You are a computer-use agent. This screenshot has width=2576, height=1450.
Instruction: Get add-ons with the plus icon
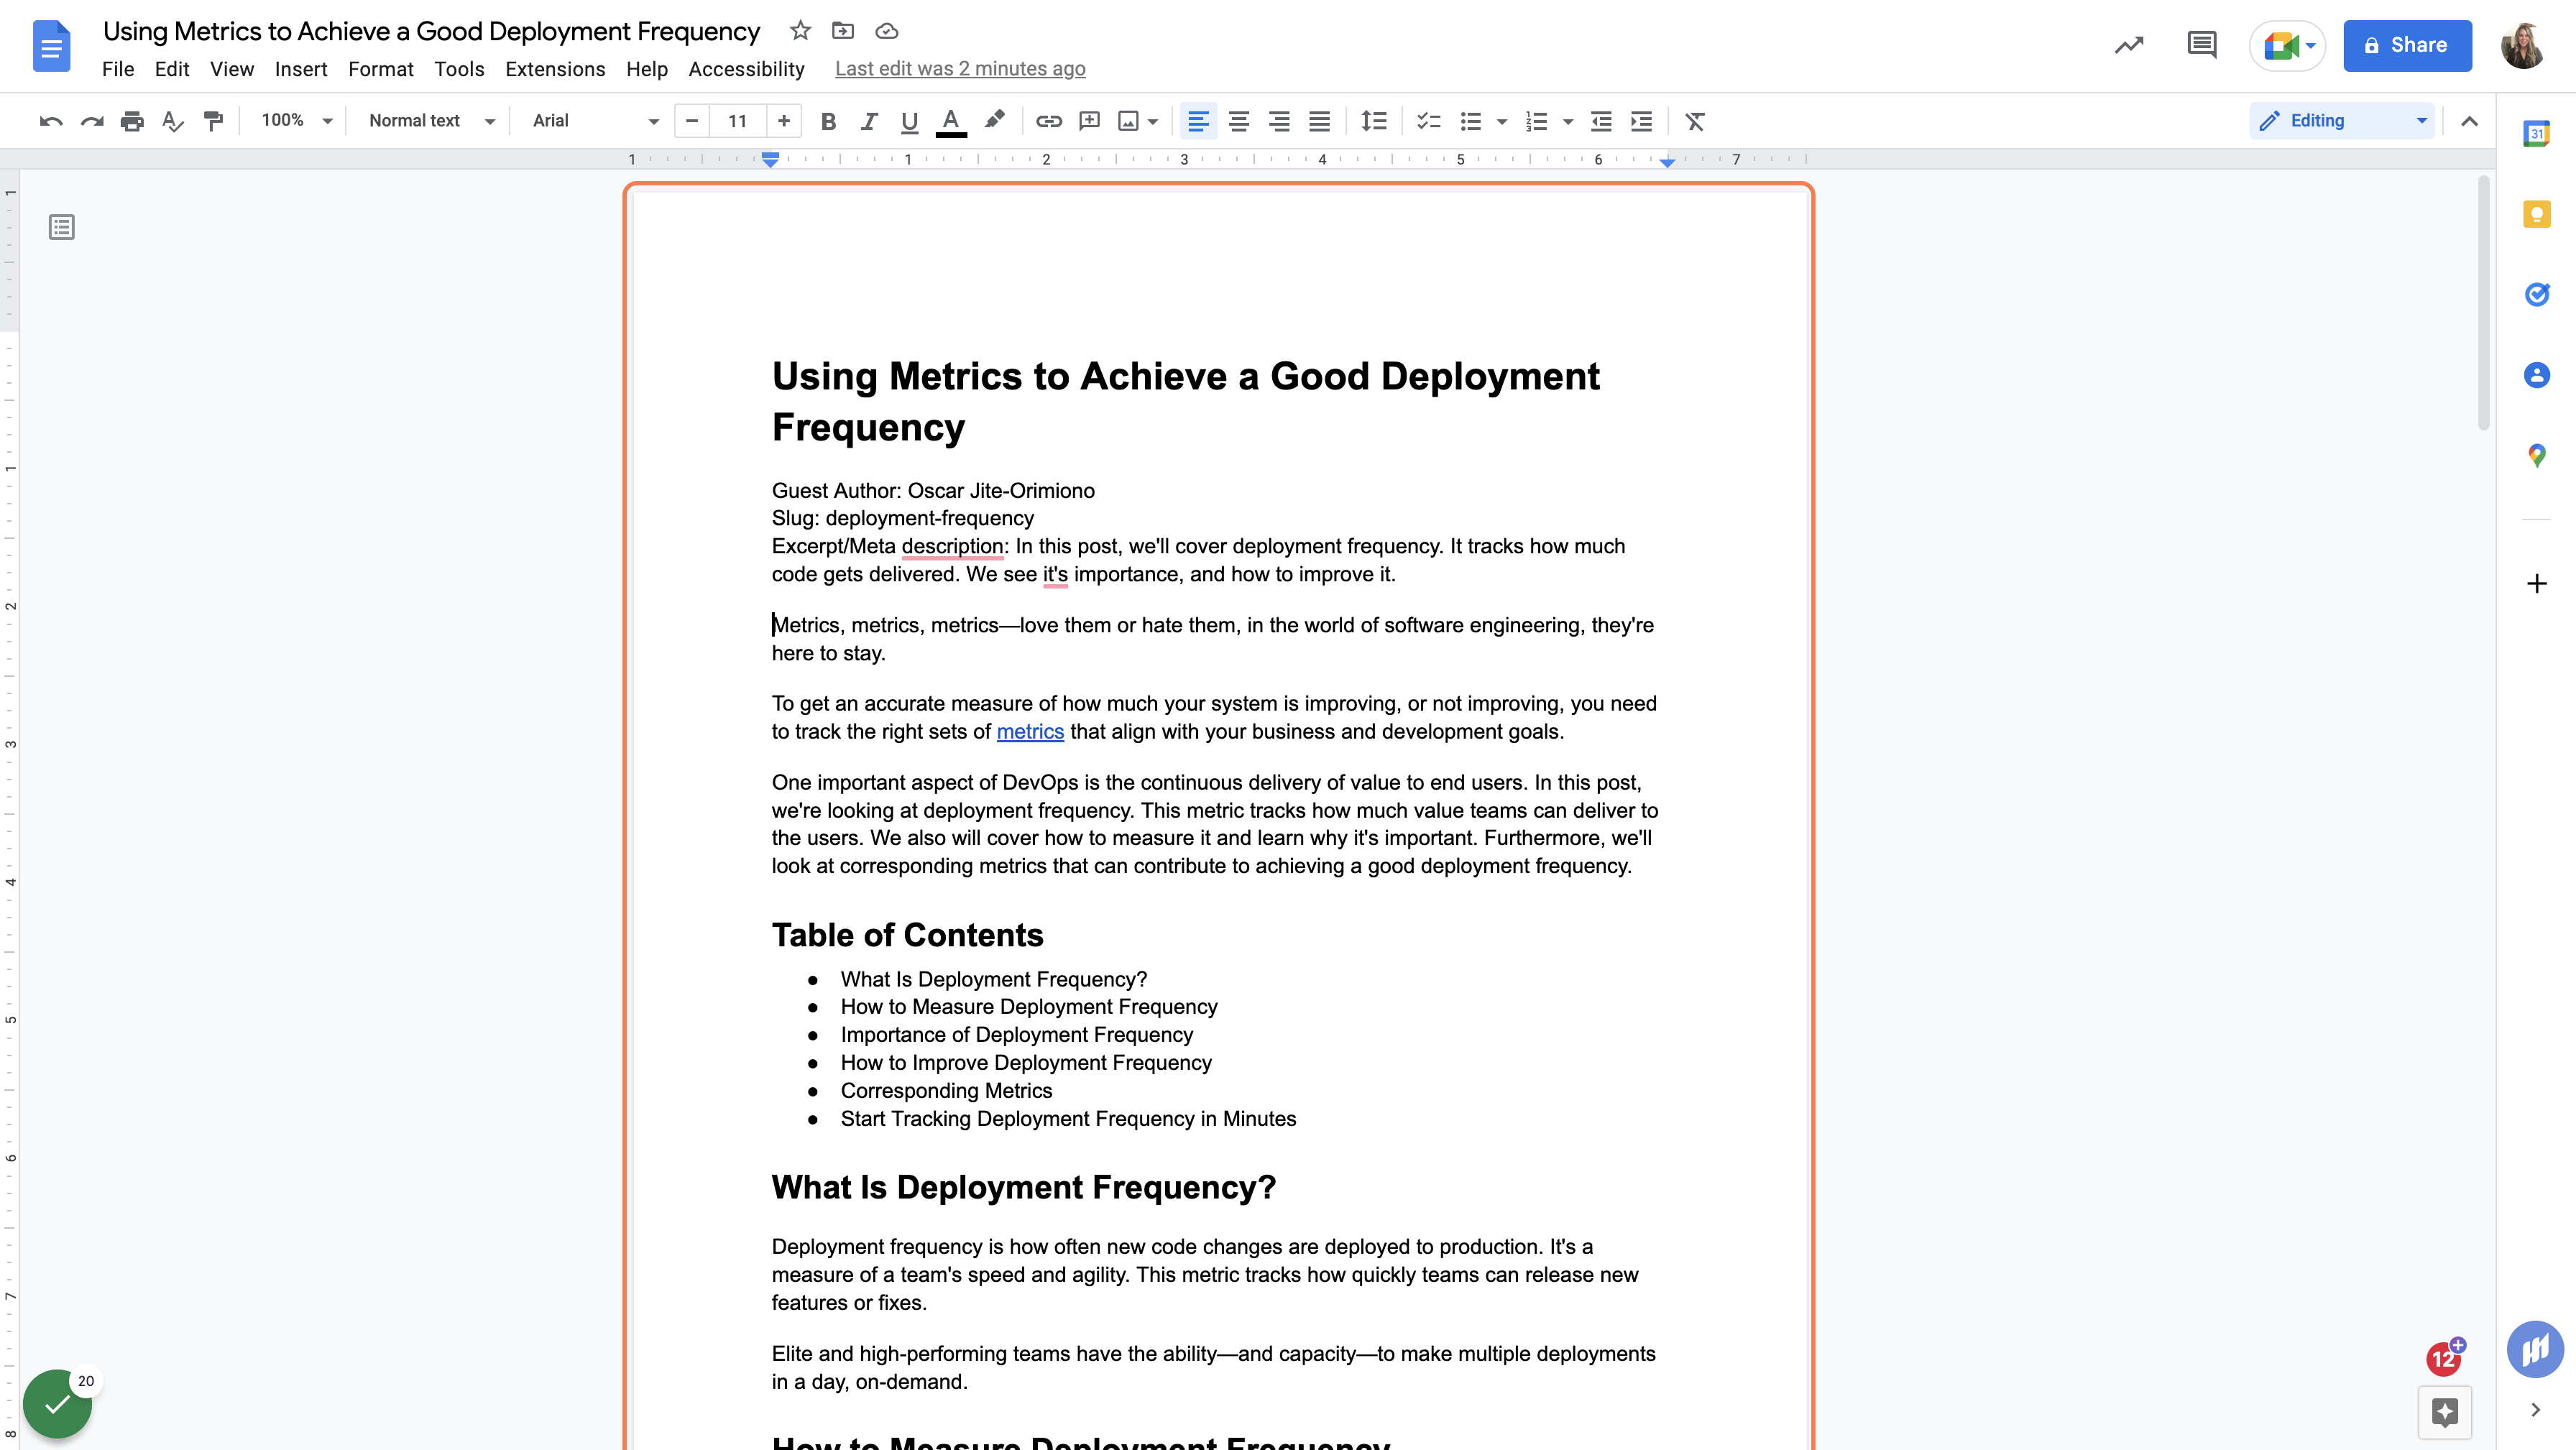click(x=2536, y=584)
